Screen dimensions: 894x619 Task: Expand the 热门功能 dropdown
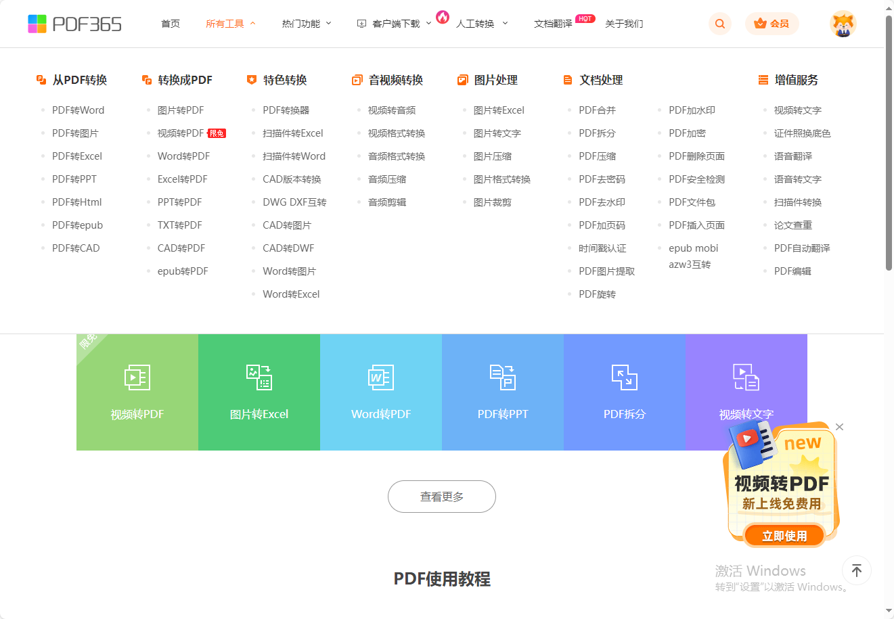pos(328,24)
